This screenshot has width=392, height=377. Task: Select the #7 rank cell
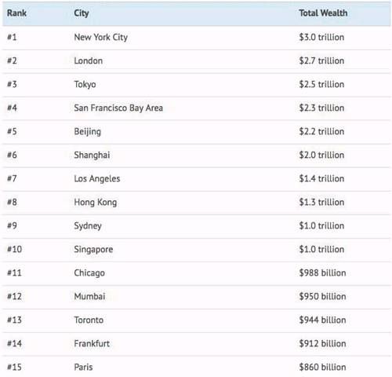click(12, 178)
